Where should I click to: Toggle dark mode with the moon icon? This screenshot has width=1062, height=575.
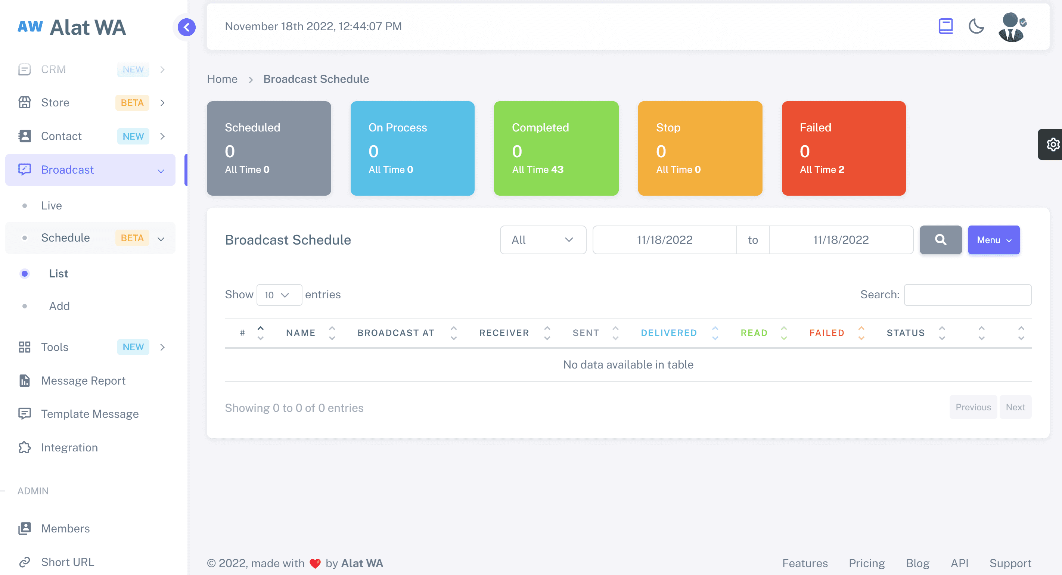point(976,27)
